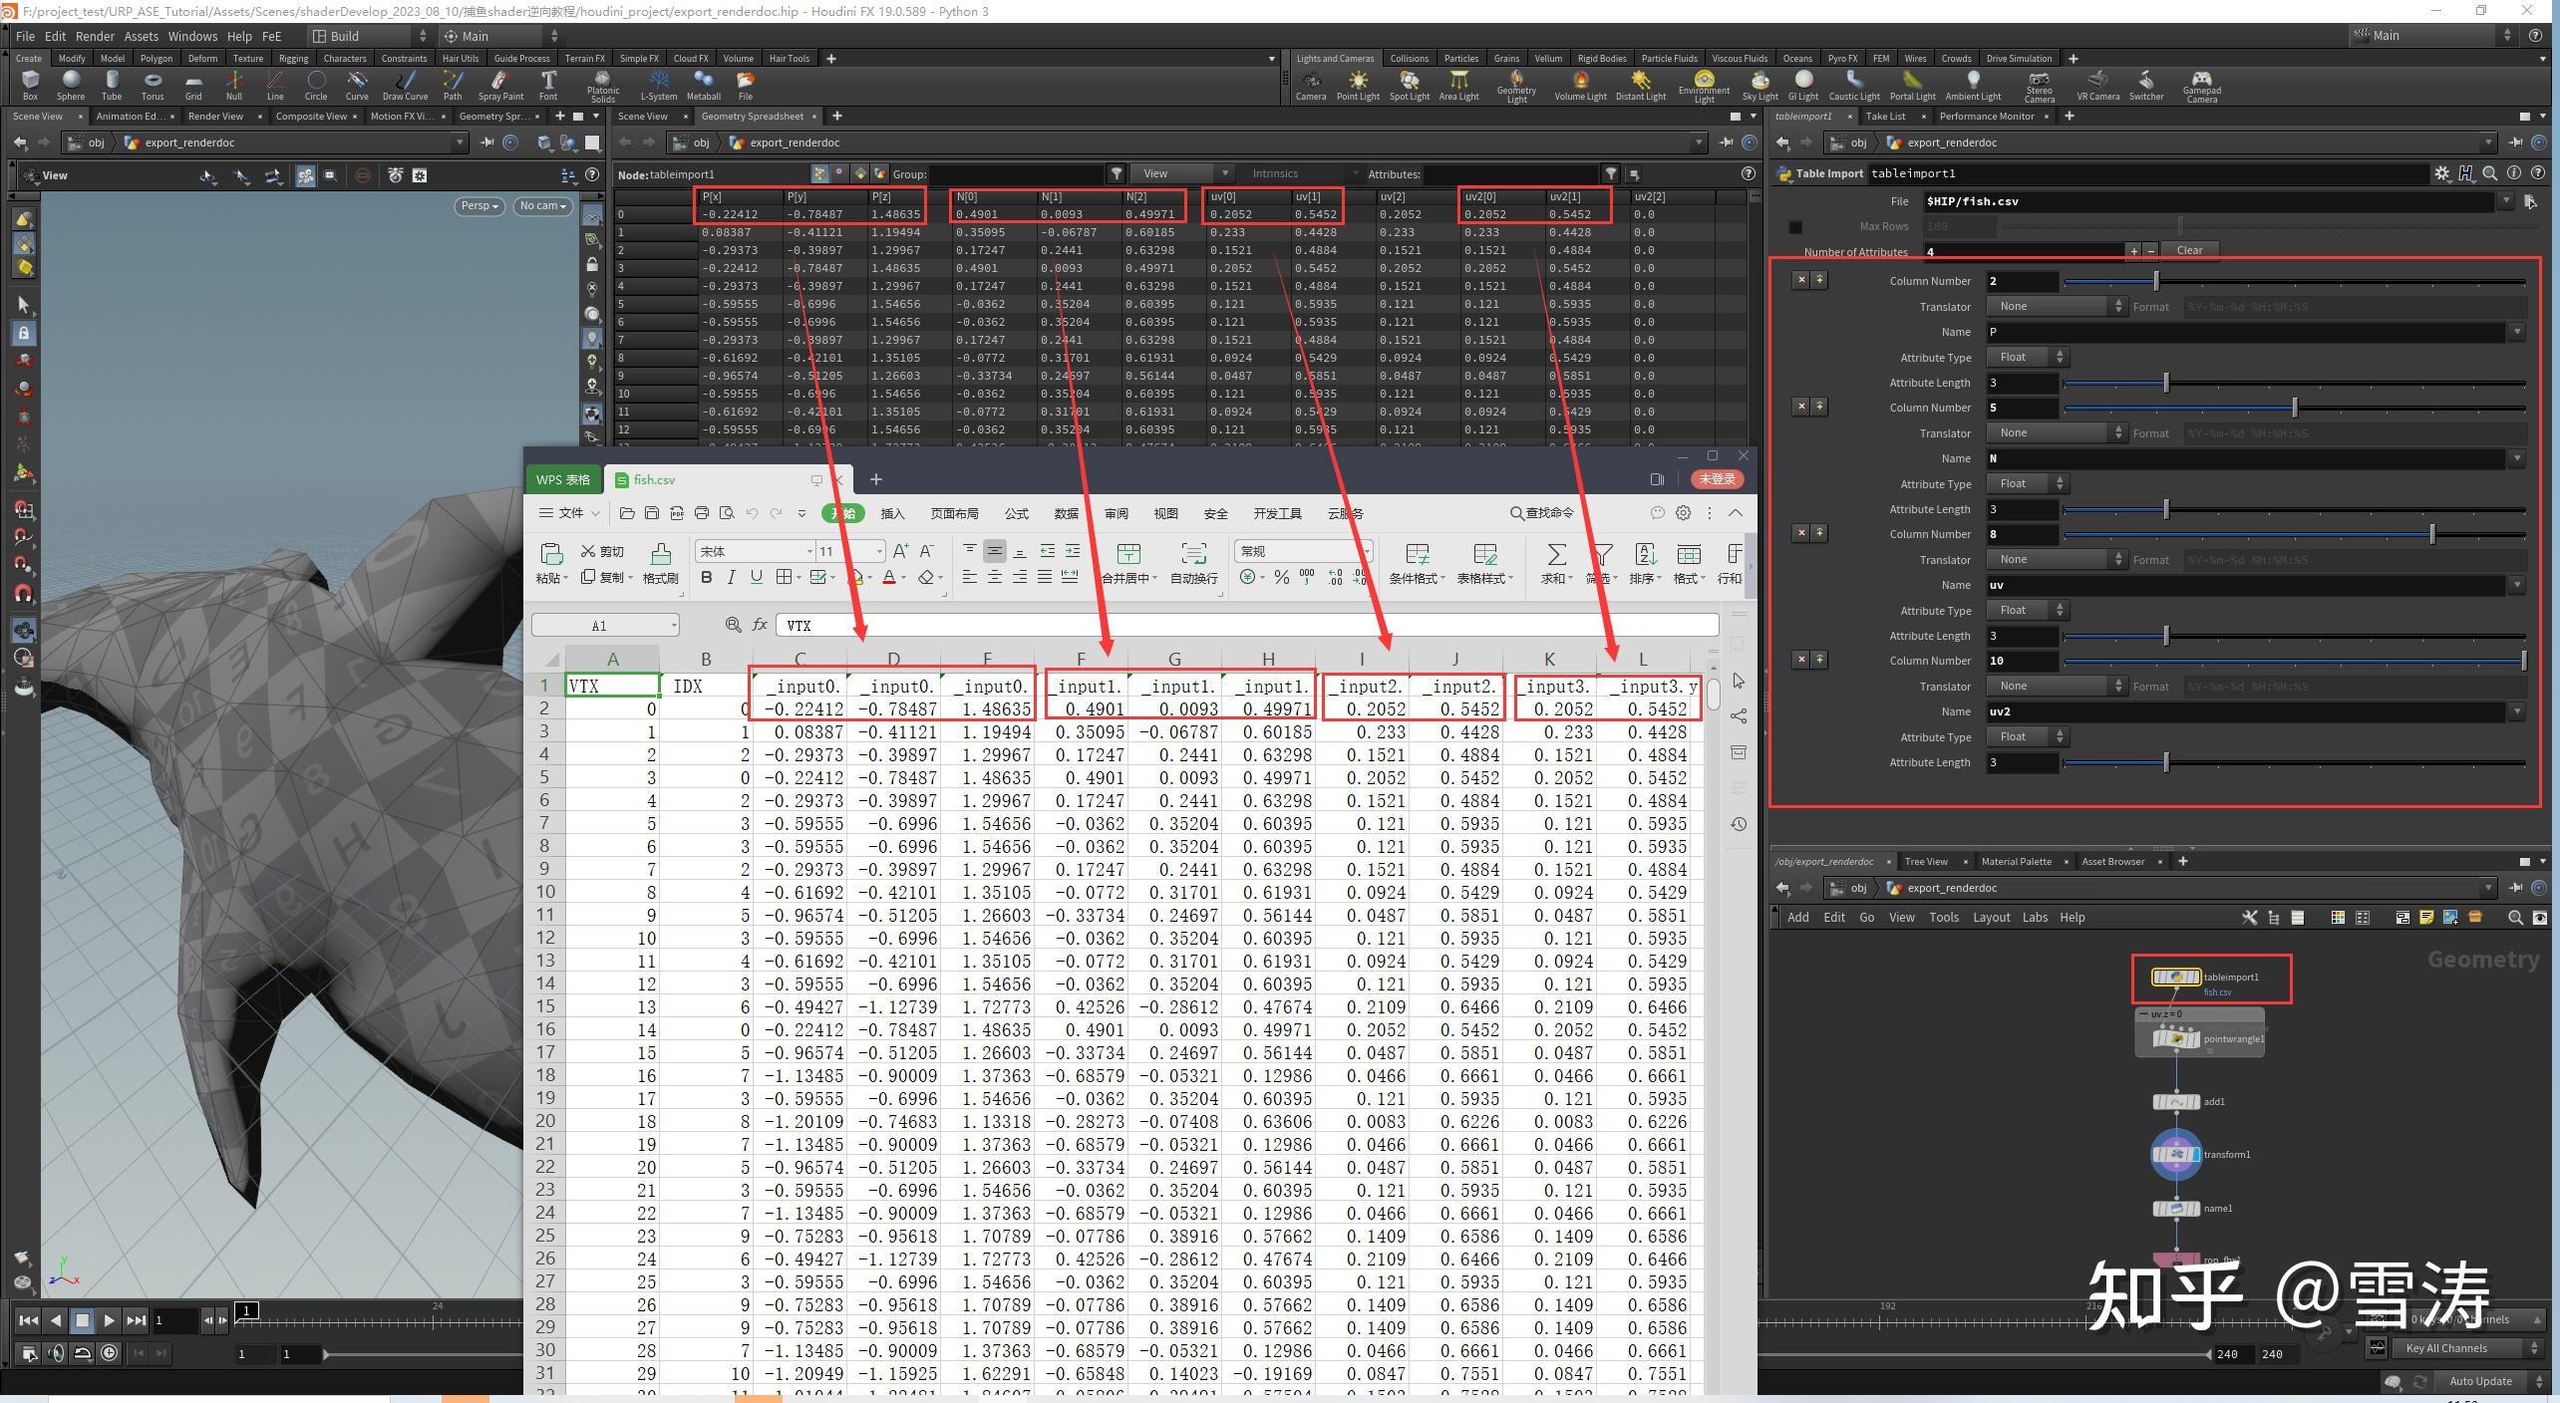Select the Box shelf tool

pyautogui.click(x=30, y=85)
